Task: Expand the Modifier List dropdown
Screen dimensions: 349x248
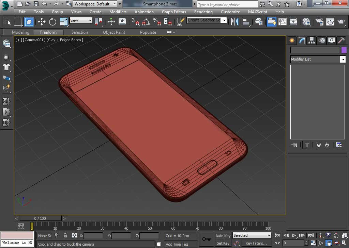Action: click(x=343, y=59)
